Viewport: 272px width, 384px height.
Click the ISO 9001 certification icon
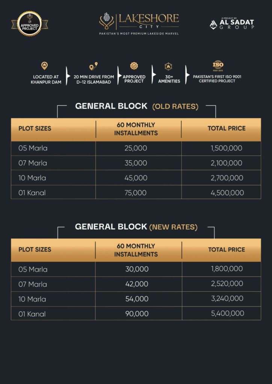(x=218, y=66)
